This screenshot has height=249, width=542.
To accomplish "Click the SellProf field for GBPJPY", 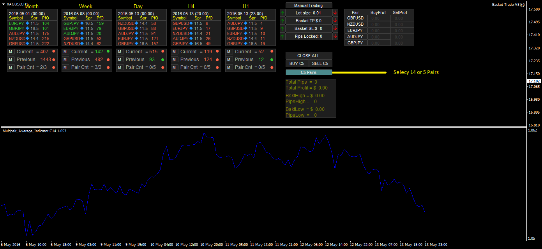I will [403, 43].
